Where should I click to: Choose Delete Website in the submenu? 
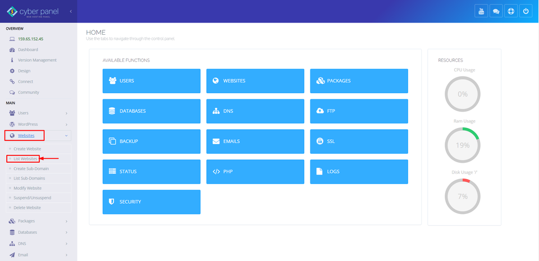(27, 208)
